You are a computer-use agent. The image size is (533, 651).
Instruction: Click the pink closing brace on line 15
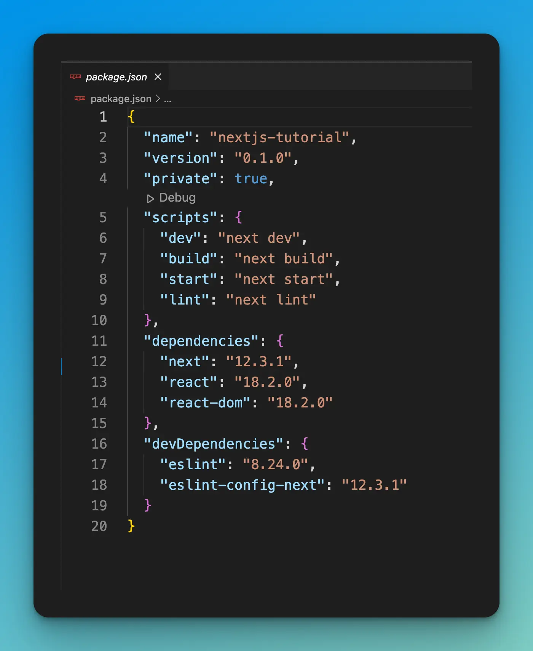pyautogui.click(x=148, y=423)
